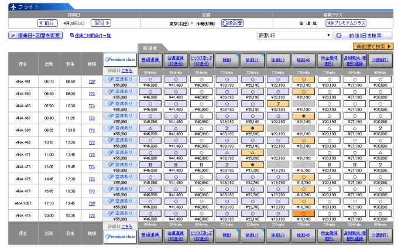Open 旅割28 fare link in top header

coord(278,60)
